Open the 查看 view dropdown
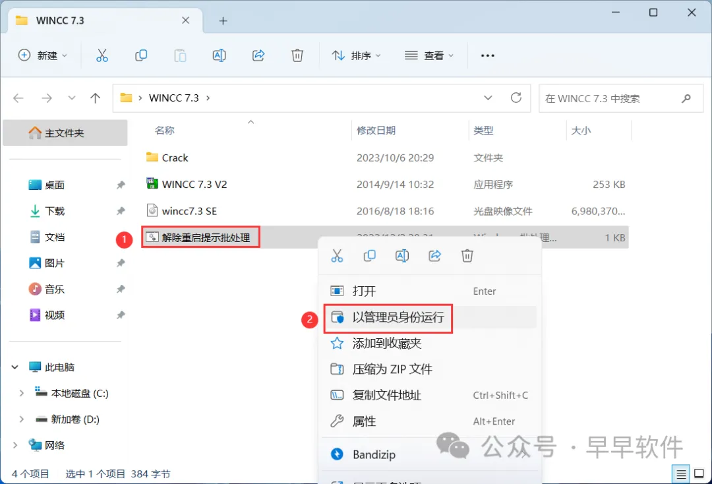The image size is (712, 484). point(429,55)
